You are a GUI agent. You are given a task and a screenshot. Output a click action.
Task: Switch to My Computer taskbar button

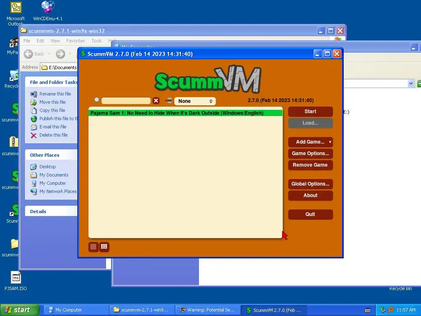click(76, 310)
